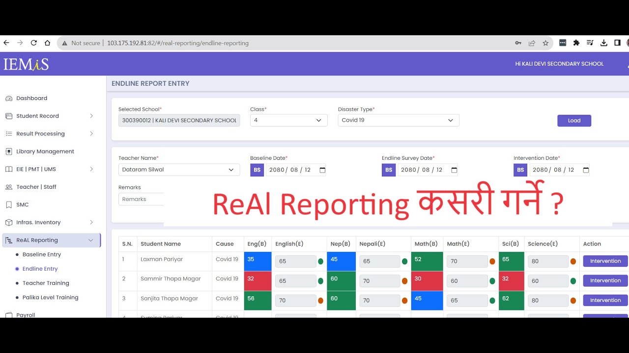The width and height of the screenshot is (629, 353).
Task: Click student name Laxman Pariyar
Action: (x=162, y=259)
